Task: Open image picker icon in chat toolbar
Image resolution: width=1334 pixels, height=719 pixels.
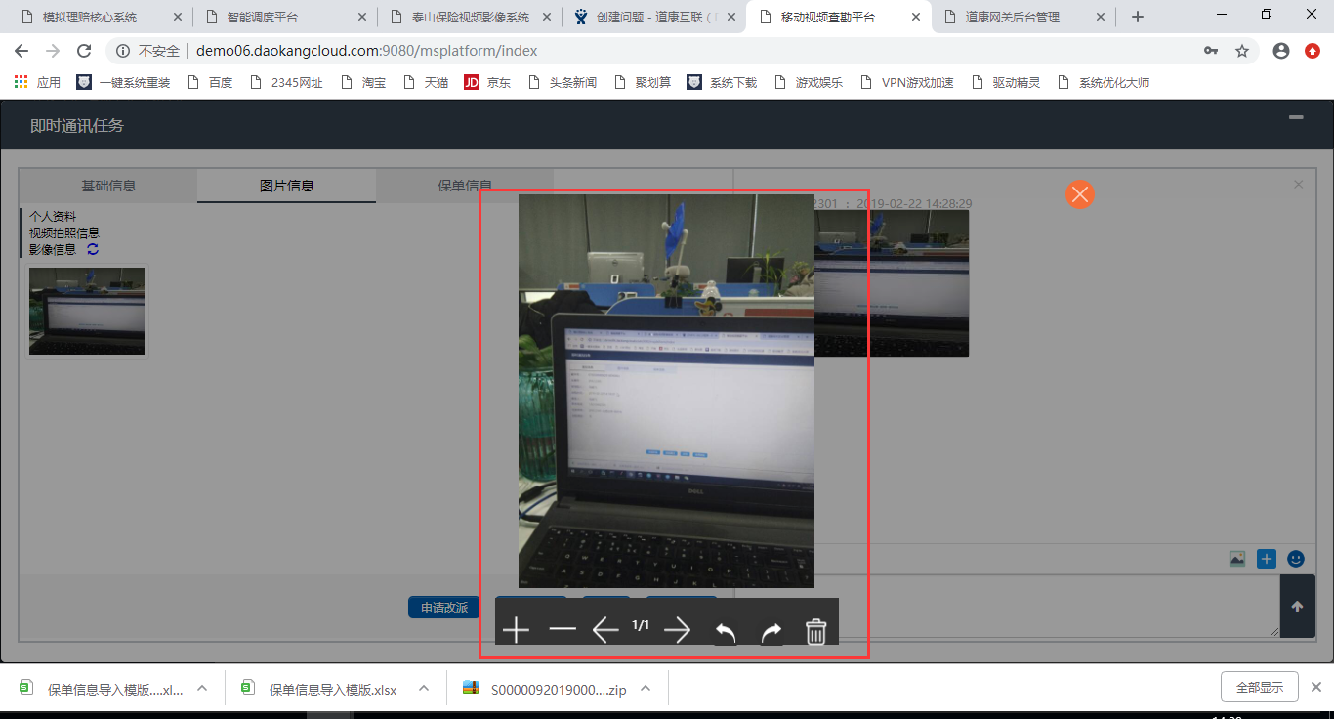Action: click(1237, 559)
